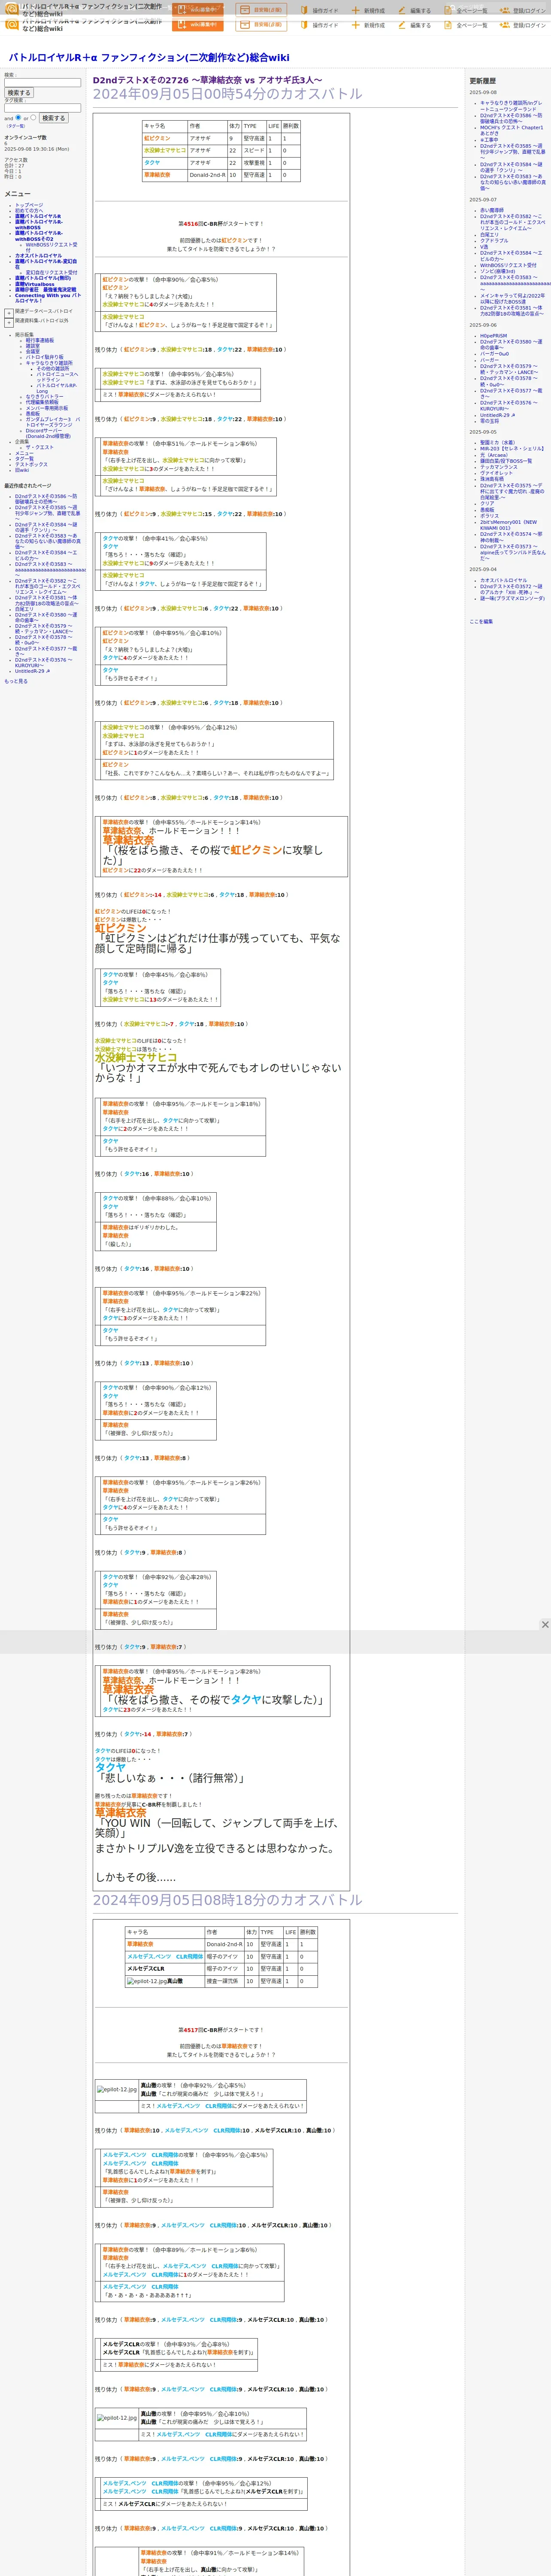Open なりきりバトラー link
The width and height of the screenshot is (551, 2576).
(x=44, y=397)
